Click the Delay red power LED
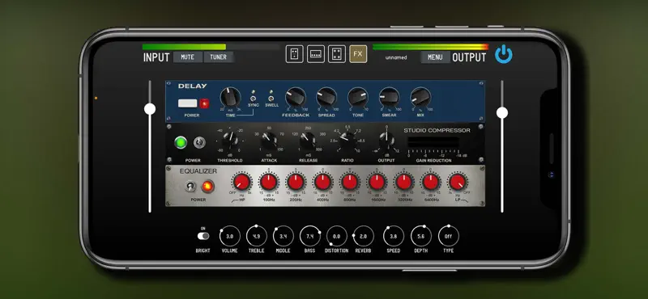Image resolution: width=648 pixels, height=299 pixels. (x=204, y=103)
